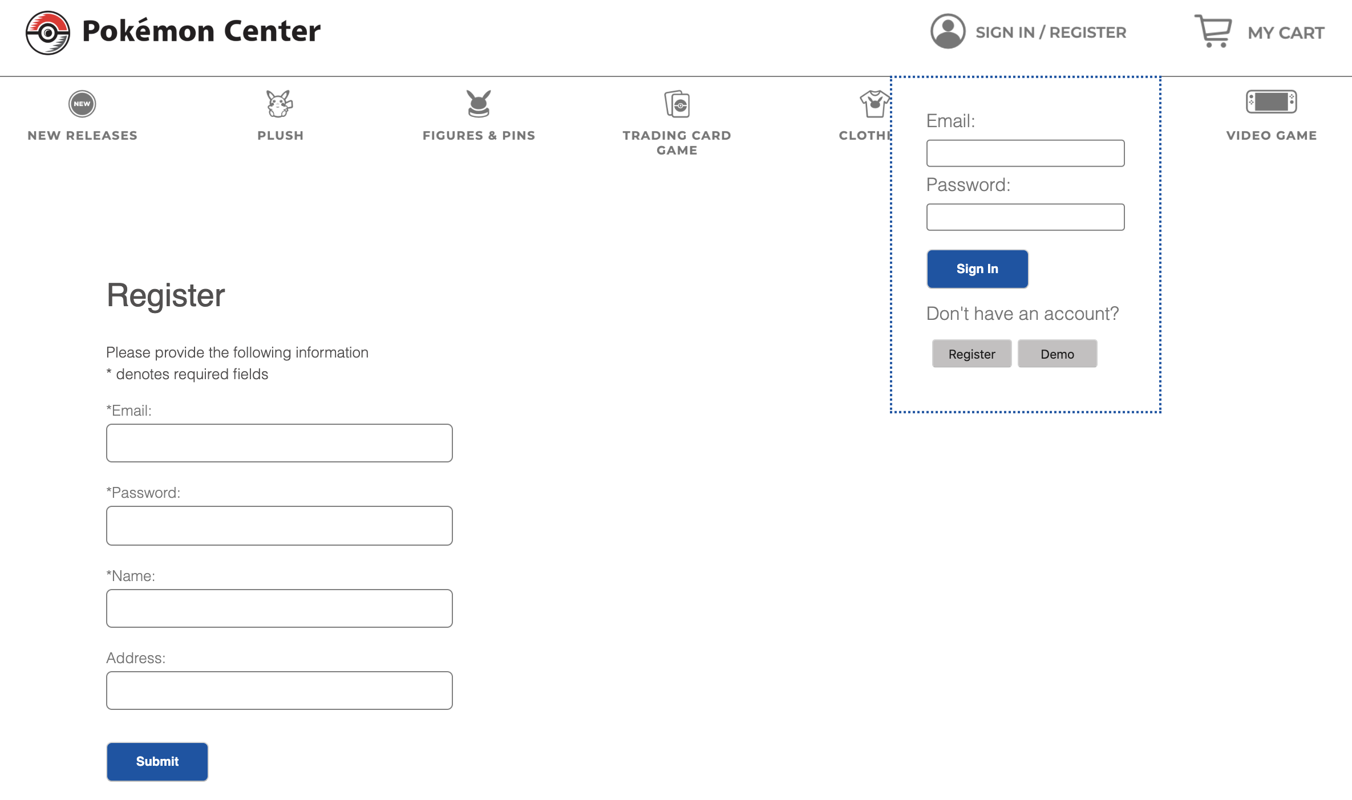The height and width of the screenshot is (800, 1352).
Task: Click the Pokémon Center Poké Ball logo
Action: [x=48, y=33]
